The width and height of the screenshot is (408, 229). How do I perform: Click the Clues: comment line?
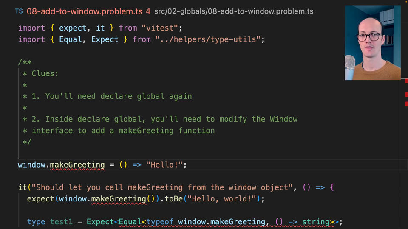click(45, 74)
